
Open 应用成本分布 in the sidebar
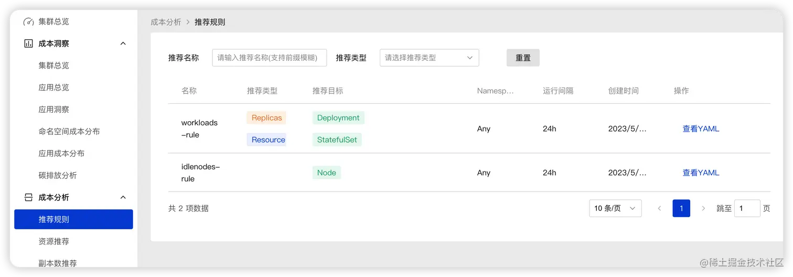click(61, 154)
